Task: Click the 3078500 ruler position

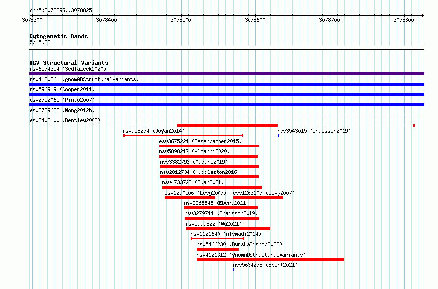Action: point(181,20)
